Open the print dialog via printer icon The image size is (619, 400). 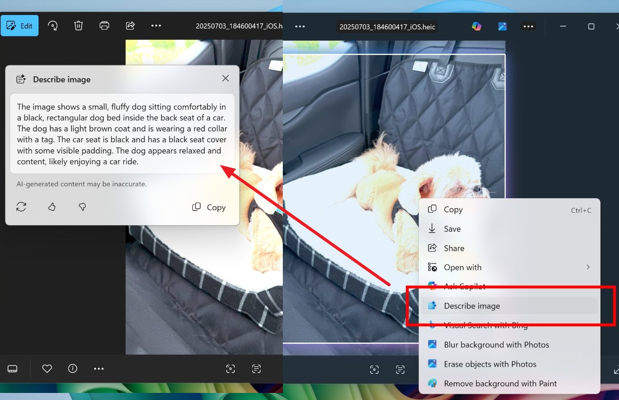(x=104, y=26)
